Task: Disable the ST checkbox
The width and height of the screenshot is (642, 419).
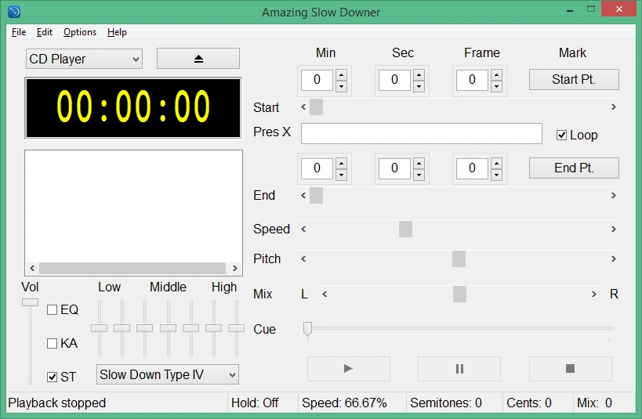Action: [52, 377]
